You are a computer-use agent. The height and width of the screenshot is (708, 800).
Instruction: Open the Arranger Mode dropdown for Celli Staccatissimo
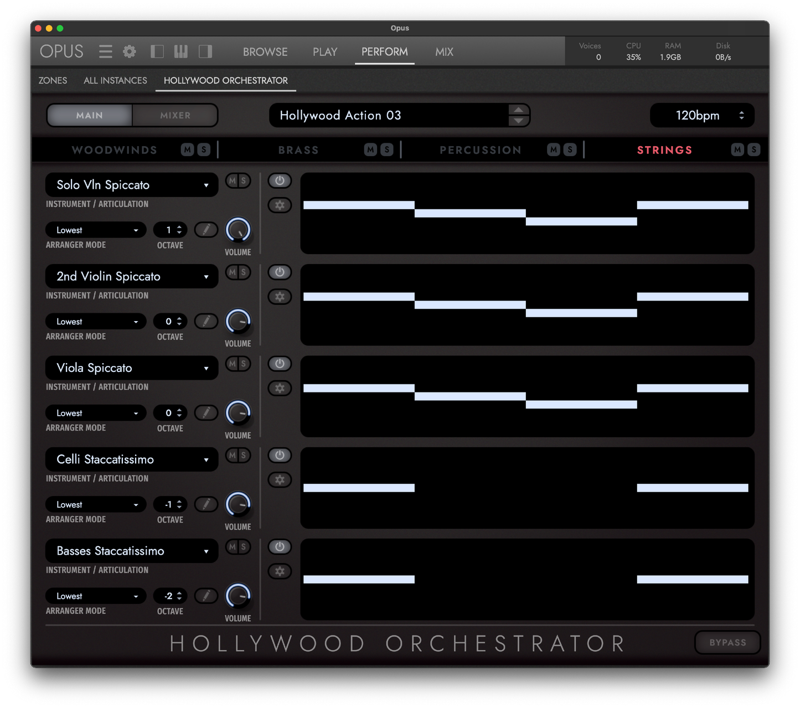pyautogui.click(x=95, y=504)
